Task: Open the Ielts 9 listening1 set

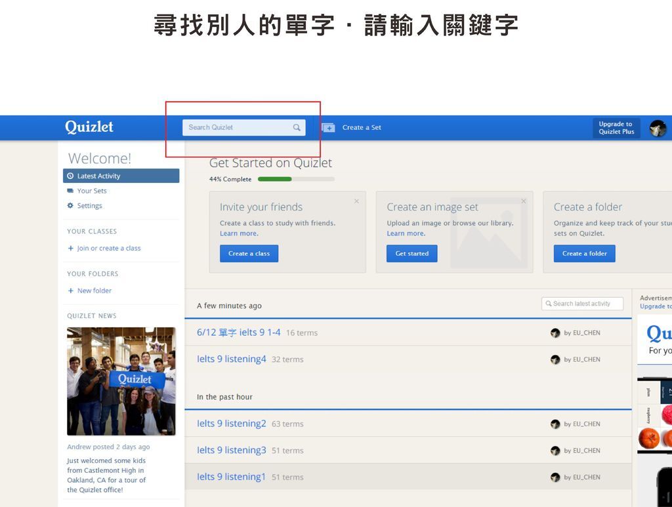Action: point(232,477)
